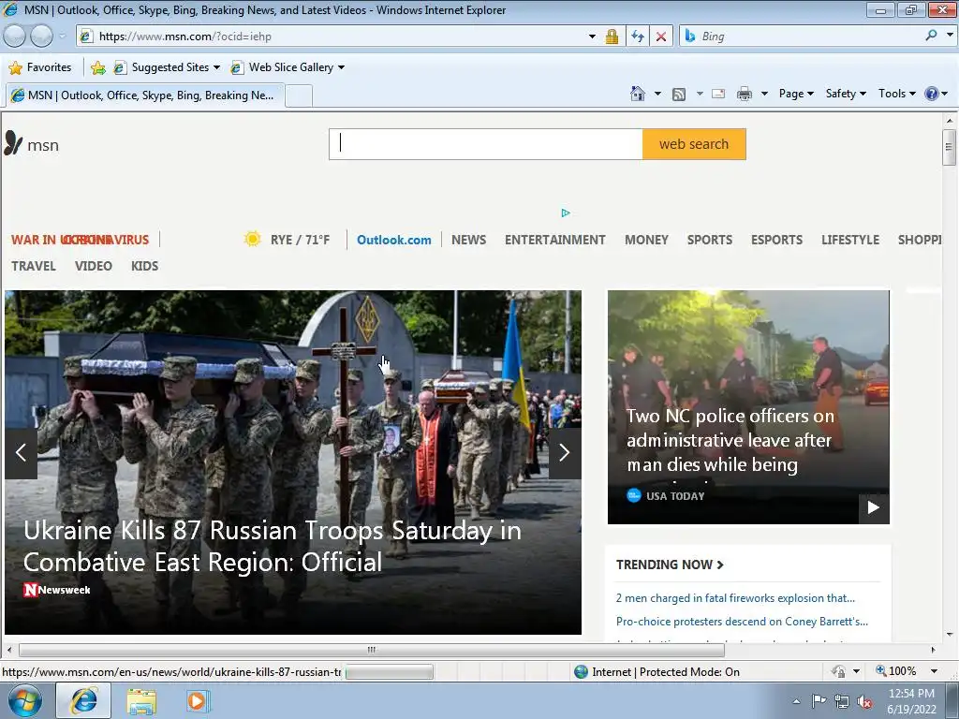Show the previous slide in news carousel
Image resolution: width=959 pixels, height=719 pixels.
tap(21, 453)
